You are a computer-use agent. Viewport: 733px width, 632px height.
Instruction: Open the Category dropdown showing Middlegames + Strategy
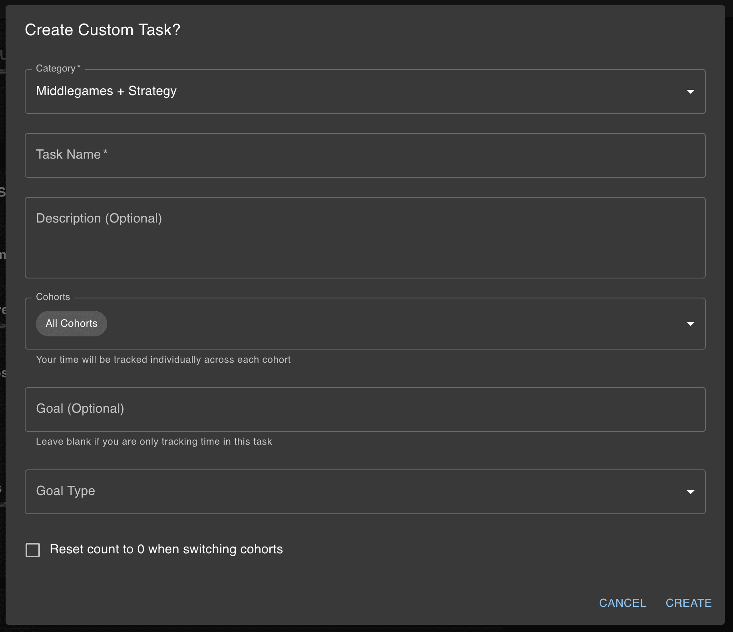point(365,91)
